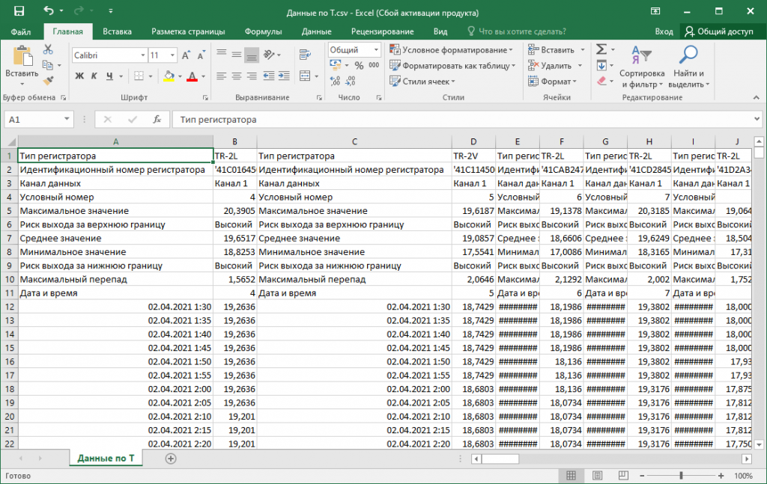Open the font size dropdown

[x=172, y=55]
